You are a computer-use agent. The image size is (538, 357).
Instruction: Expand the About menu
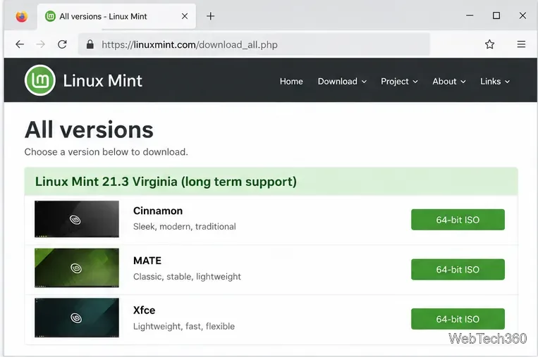[x=448, y=81]
